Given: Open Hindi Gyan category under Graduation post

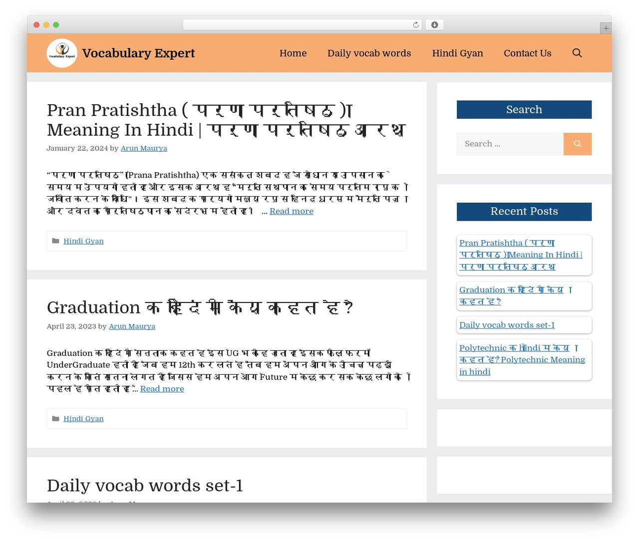Looking at the screenshot, I should tap(83, 419).
